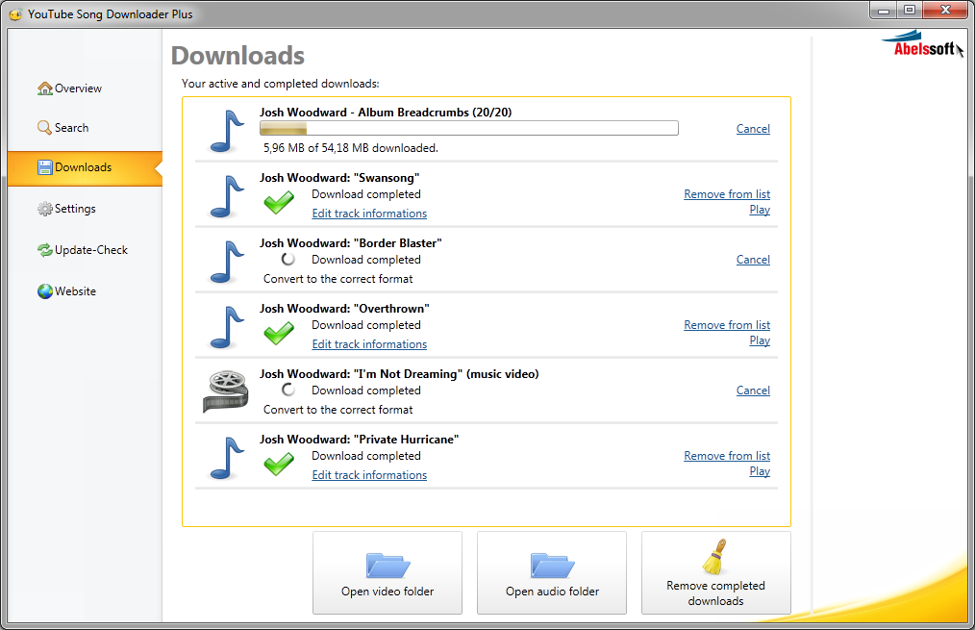Screen dimensions: 975x630
Task: Click the title Josh Woodward: "Border Blaster"
Action: pos(351,243)
